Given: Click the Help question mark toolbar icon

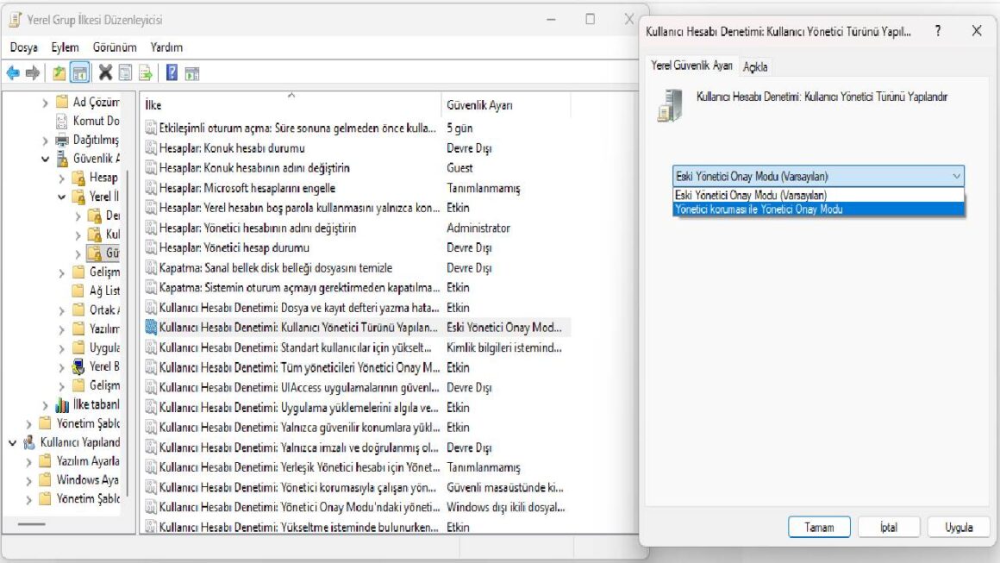Looking at the screenshot, I should (x=172, y=73).
